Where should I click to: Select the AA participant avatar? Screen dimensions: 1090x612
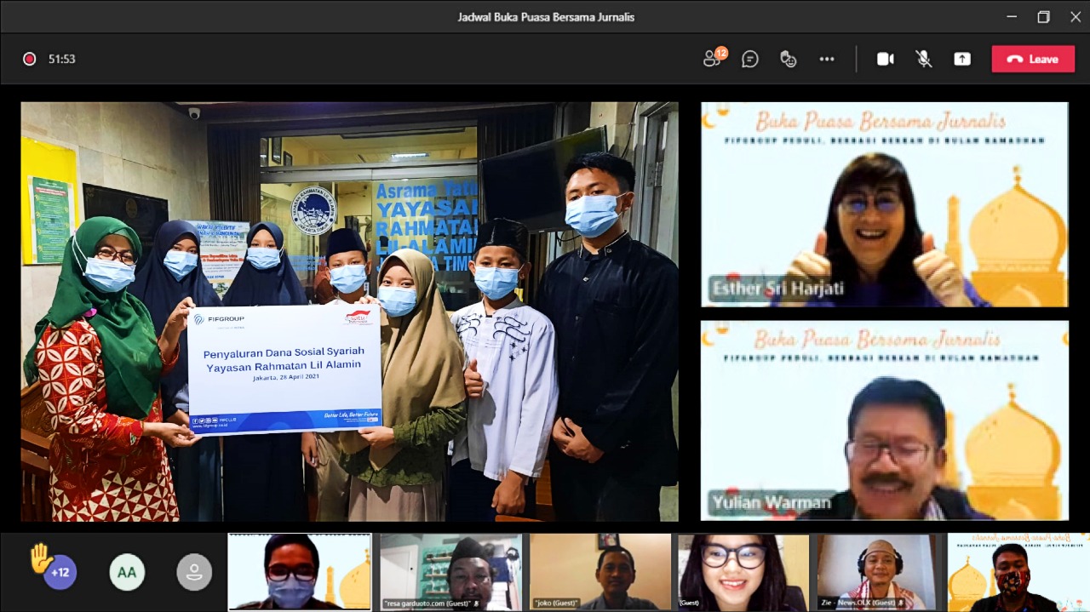tap(127, 572)
